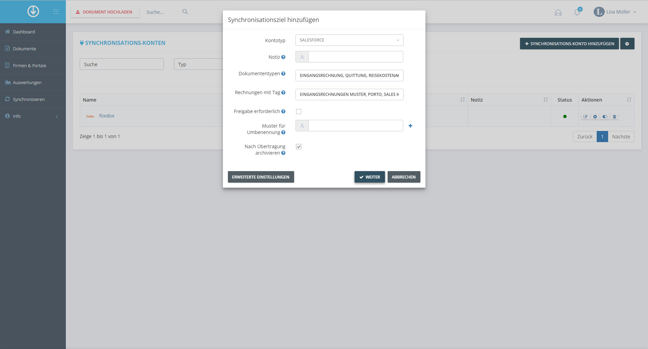Click the Muster für Umbenennung input

point(356,126)
